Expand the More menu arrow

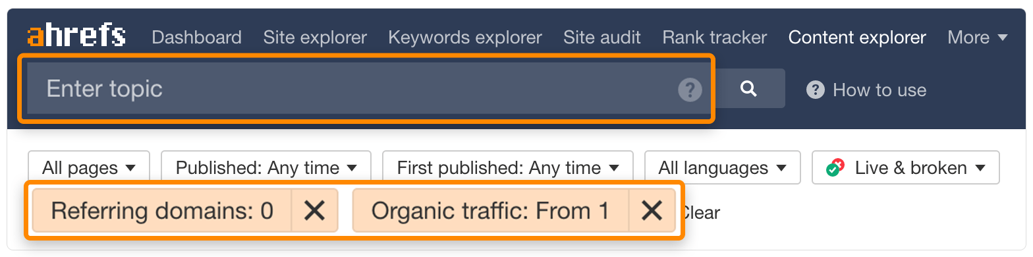click(1003, 38)
